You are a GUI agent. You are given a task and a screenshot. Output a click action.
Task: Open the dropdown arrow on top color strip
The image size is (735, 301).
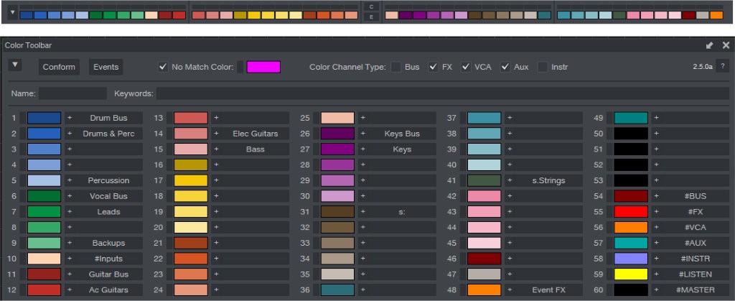(12, 11)
